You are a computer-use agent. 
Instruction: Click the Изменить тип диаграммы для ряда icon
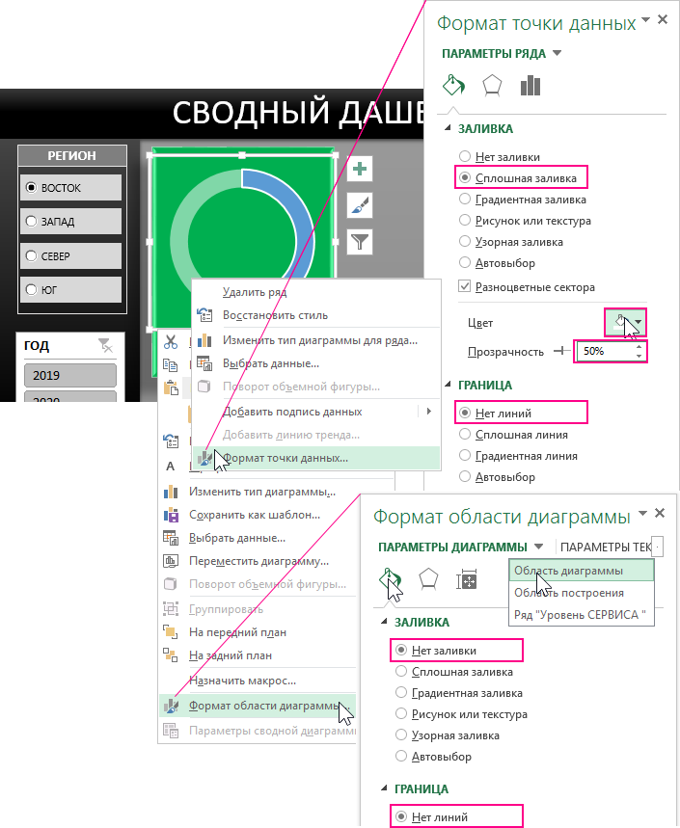click(x=204, y=340)
